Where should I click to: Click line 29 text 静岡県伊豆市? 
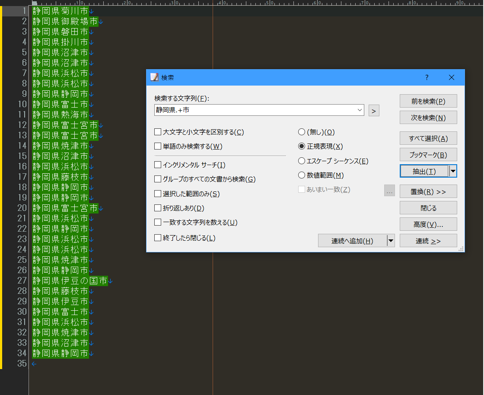coord(60,301)
